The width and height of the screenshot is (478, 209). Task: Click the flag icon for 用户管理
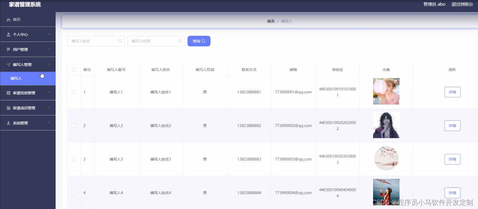pos(8,49)
